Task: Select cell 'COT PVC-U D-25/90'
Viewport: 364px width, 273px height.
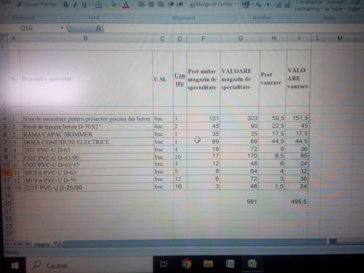Action: (x=89, y=187)
